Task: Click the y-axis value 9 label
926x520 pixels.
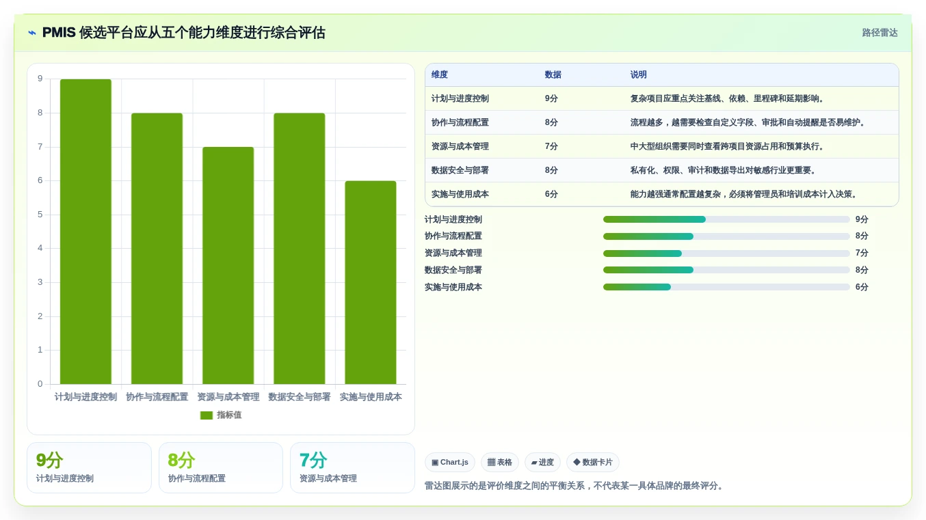Action: coord(40,79)
